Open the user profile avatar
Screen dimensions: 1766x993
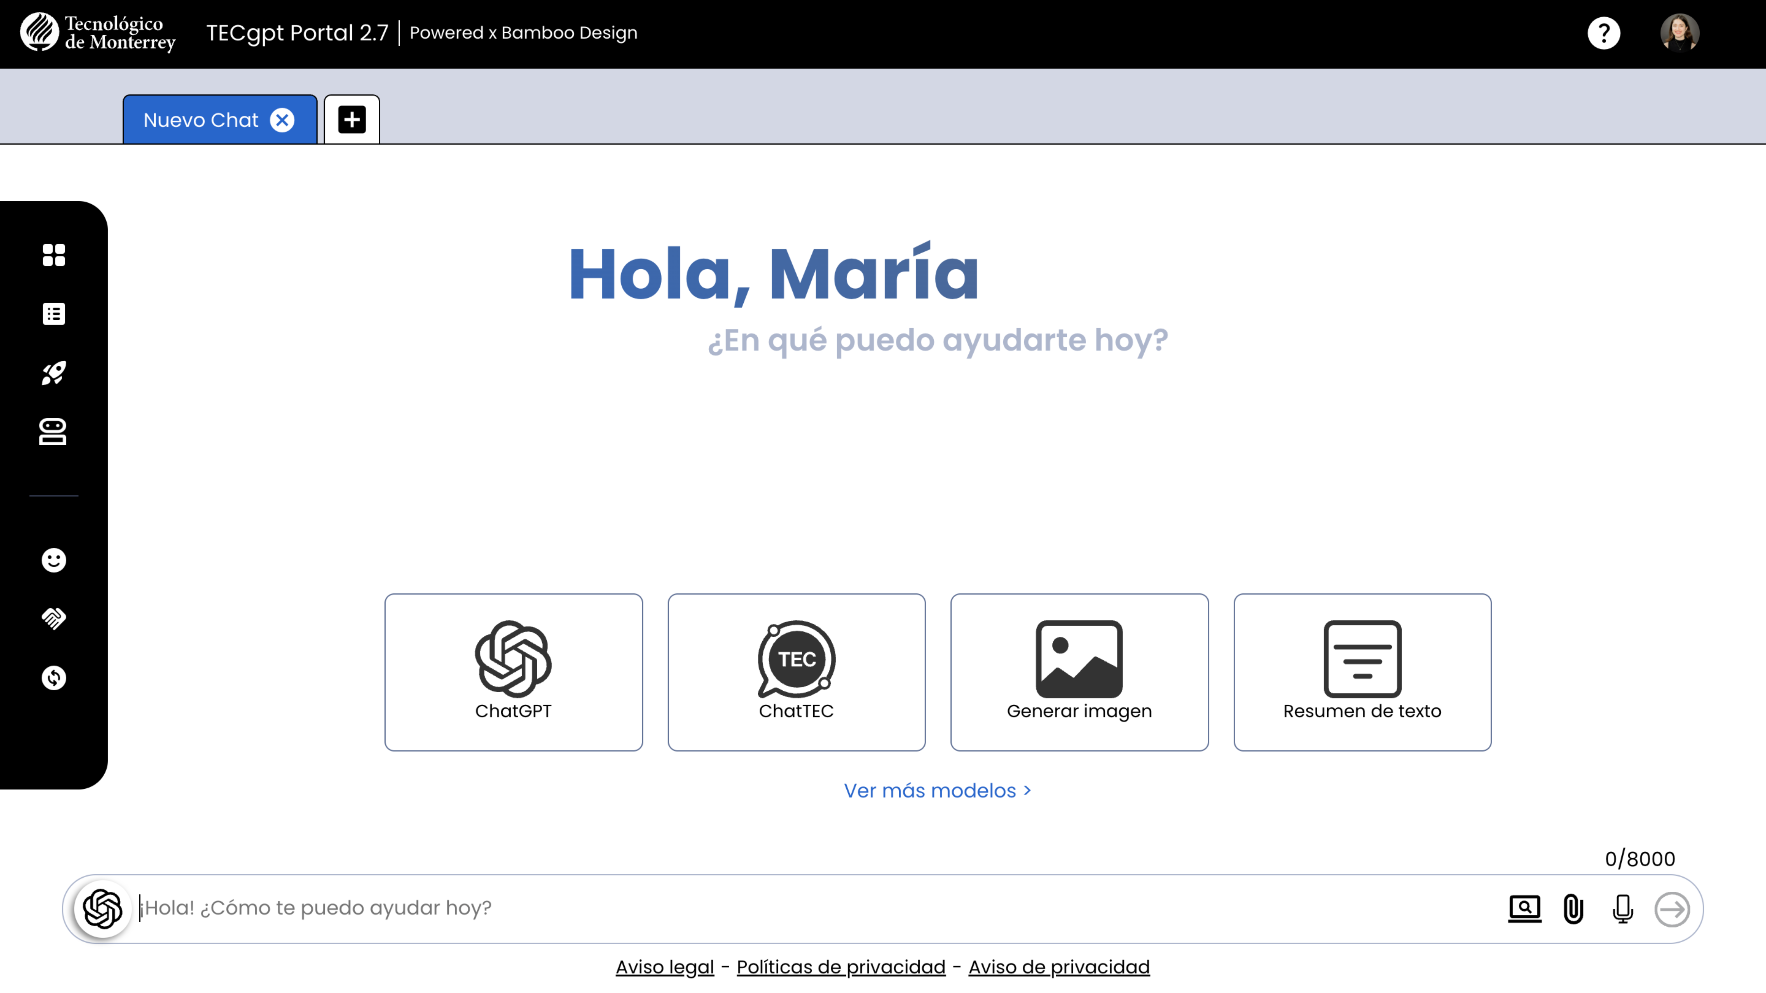(1680, 33)
